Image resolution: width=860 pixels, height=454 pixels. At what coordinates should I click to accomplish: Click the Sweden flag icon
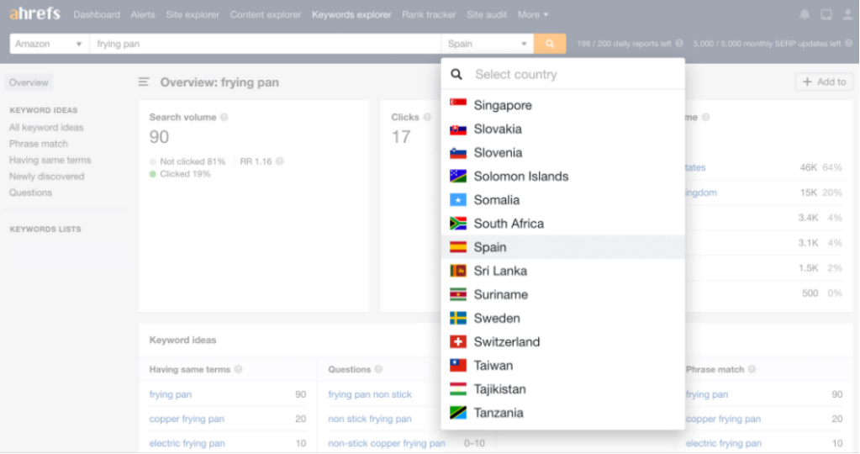click(x=458, y=318)
